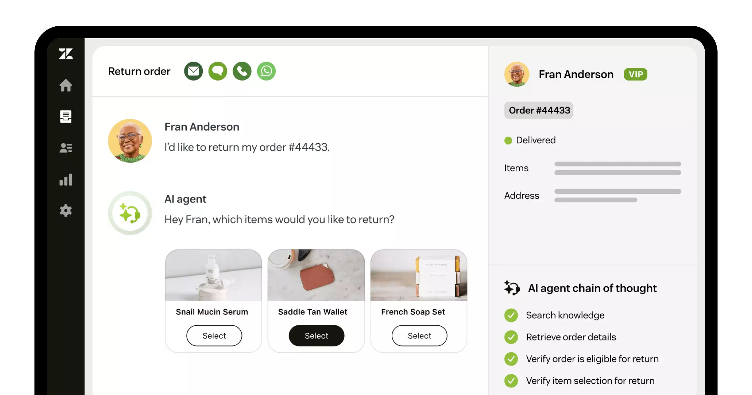
Task: Open the Home icon in the sidebar
Action: (66, 85)
